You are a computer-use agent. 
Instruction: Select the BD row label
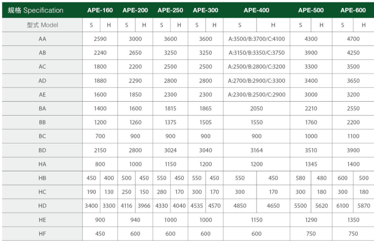coord(42,150)
